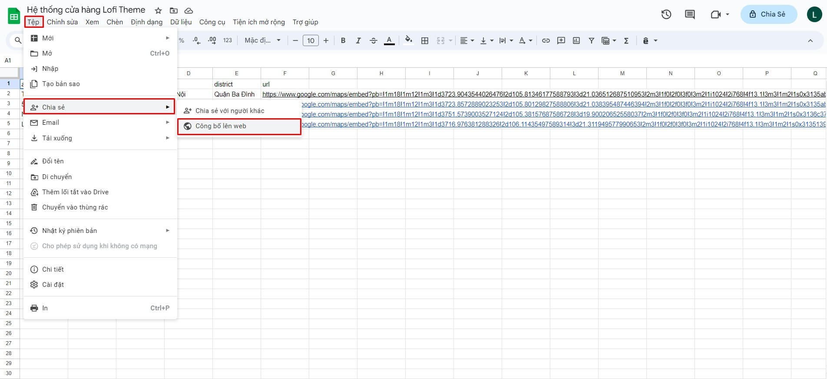Choose 'In' to print
Viewport: 827px width, 379px height.
click(x=100, y=308)
